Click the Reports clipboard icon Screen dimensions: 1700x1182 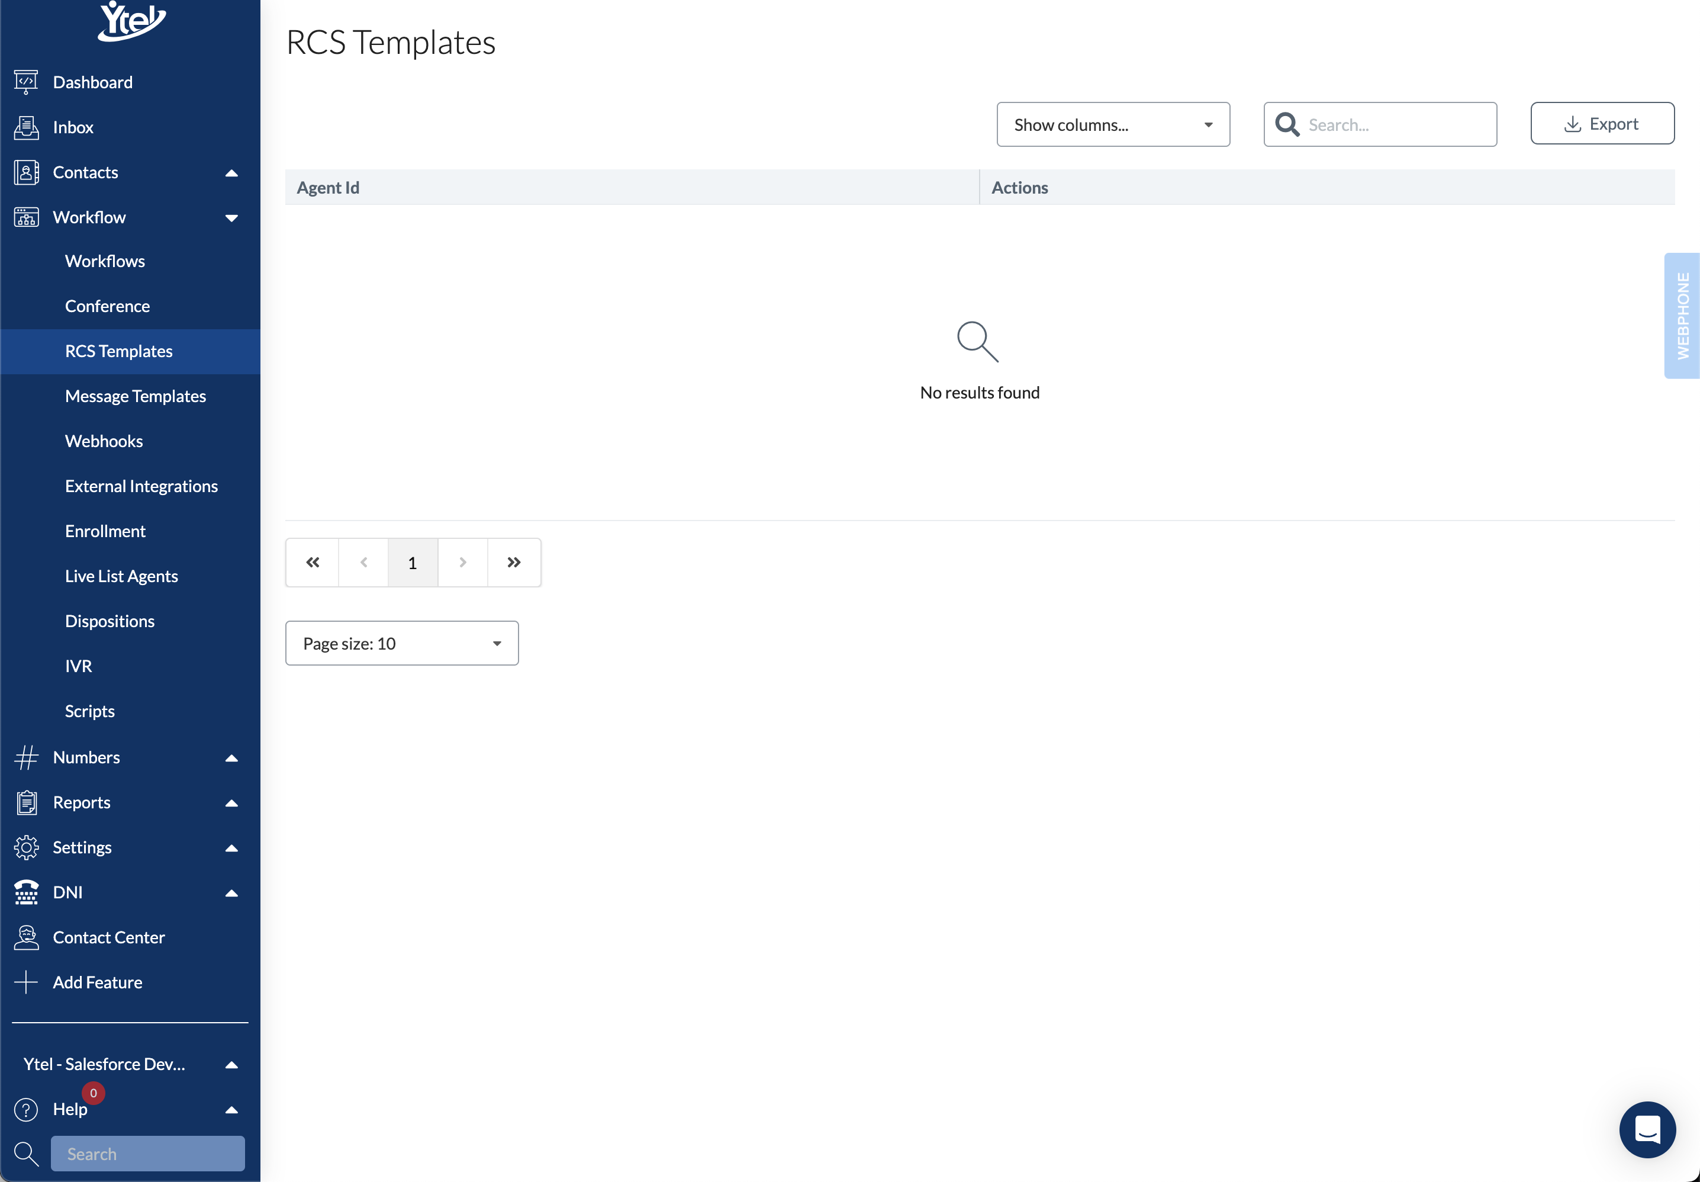click(x=26, y=802)
